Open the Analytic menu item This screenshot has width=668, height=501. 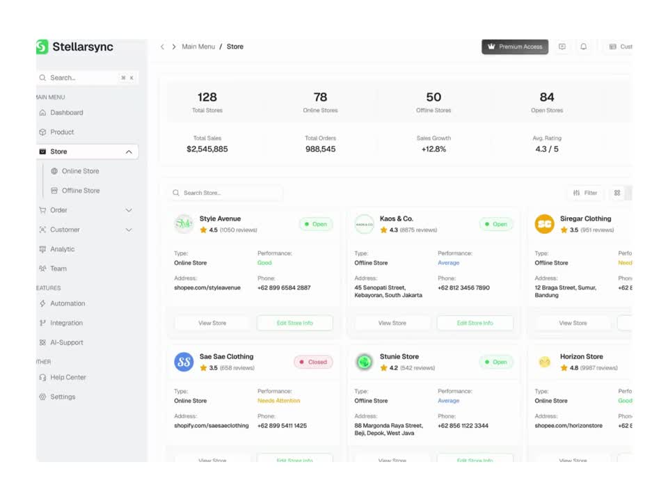(62, 249)
